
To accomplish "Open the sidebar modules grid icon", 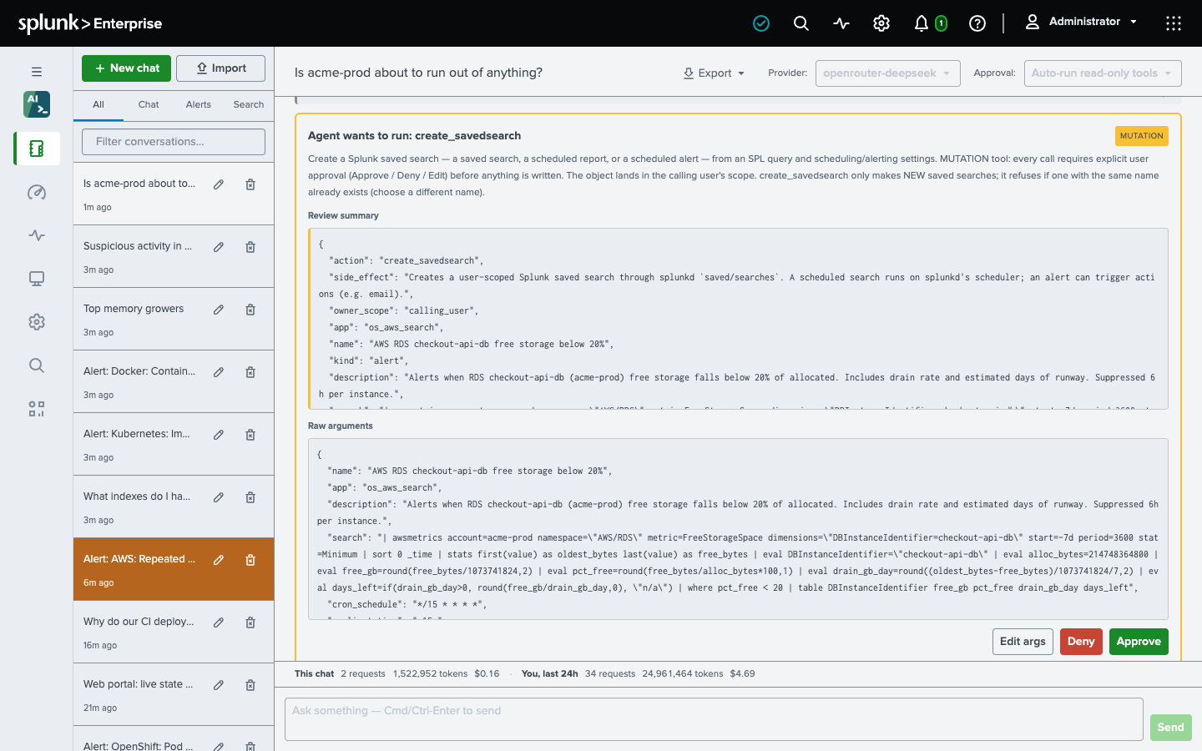I will (x=37, y=409).
